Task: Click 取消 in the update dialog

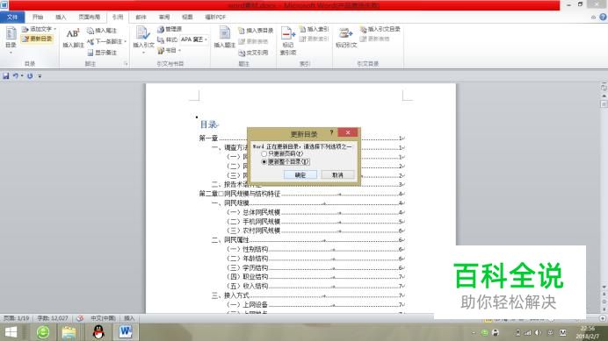Action: pos(337,175)
